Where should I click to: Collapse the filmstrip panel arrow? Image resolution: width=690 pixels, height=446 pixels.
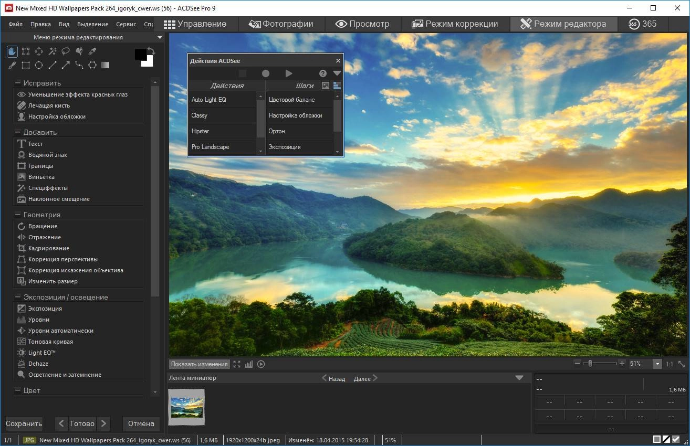click(x=519, y=378)
